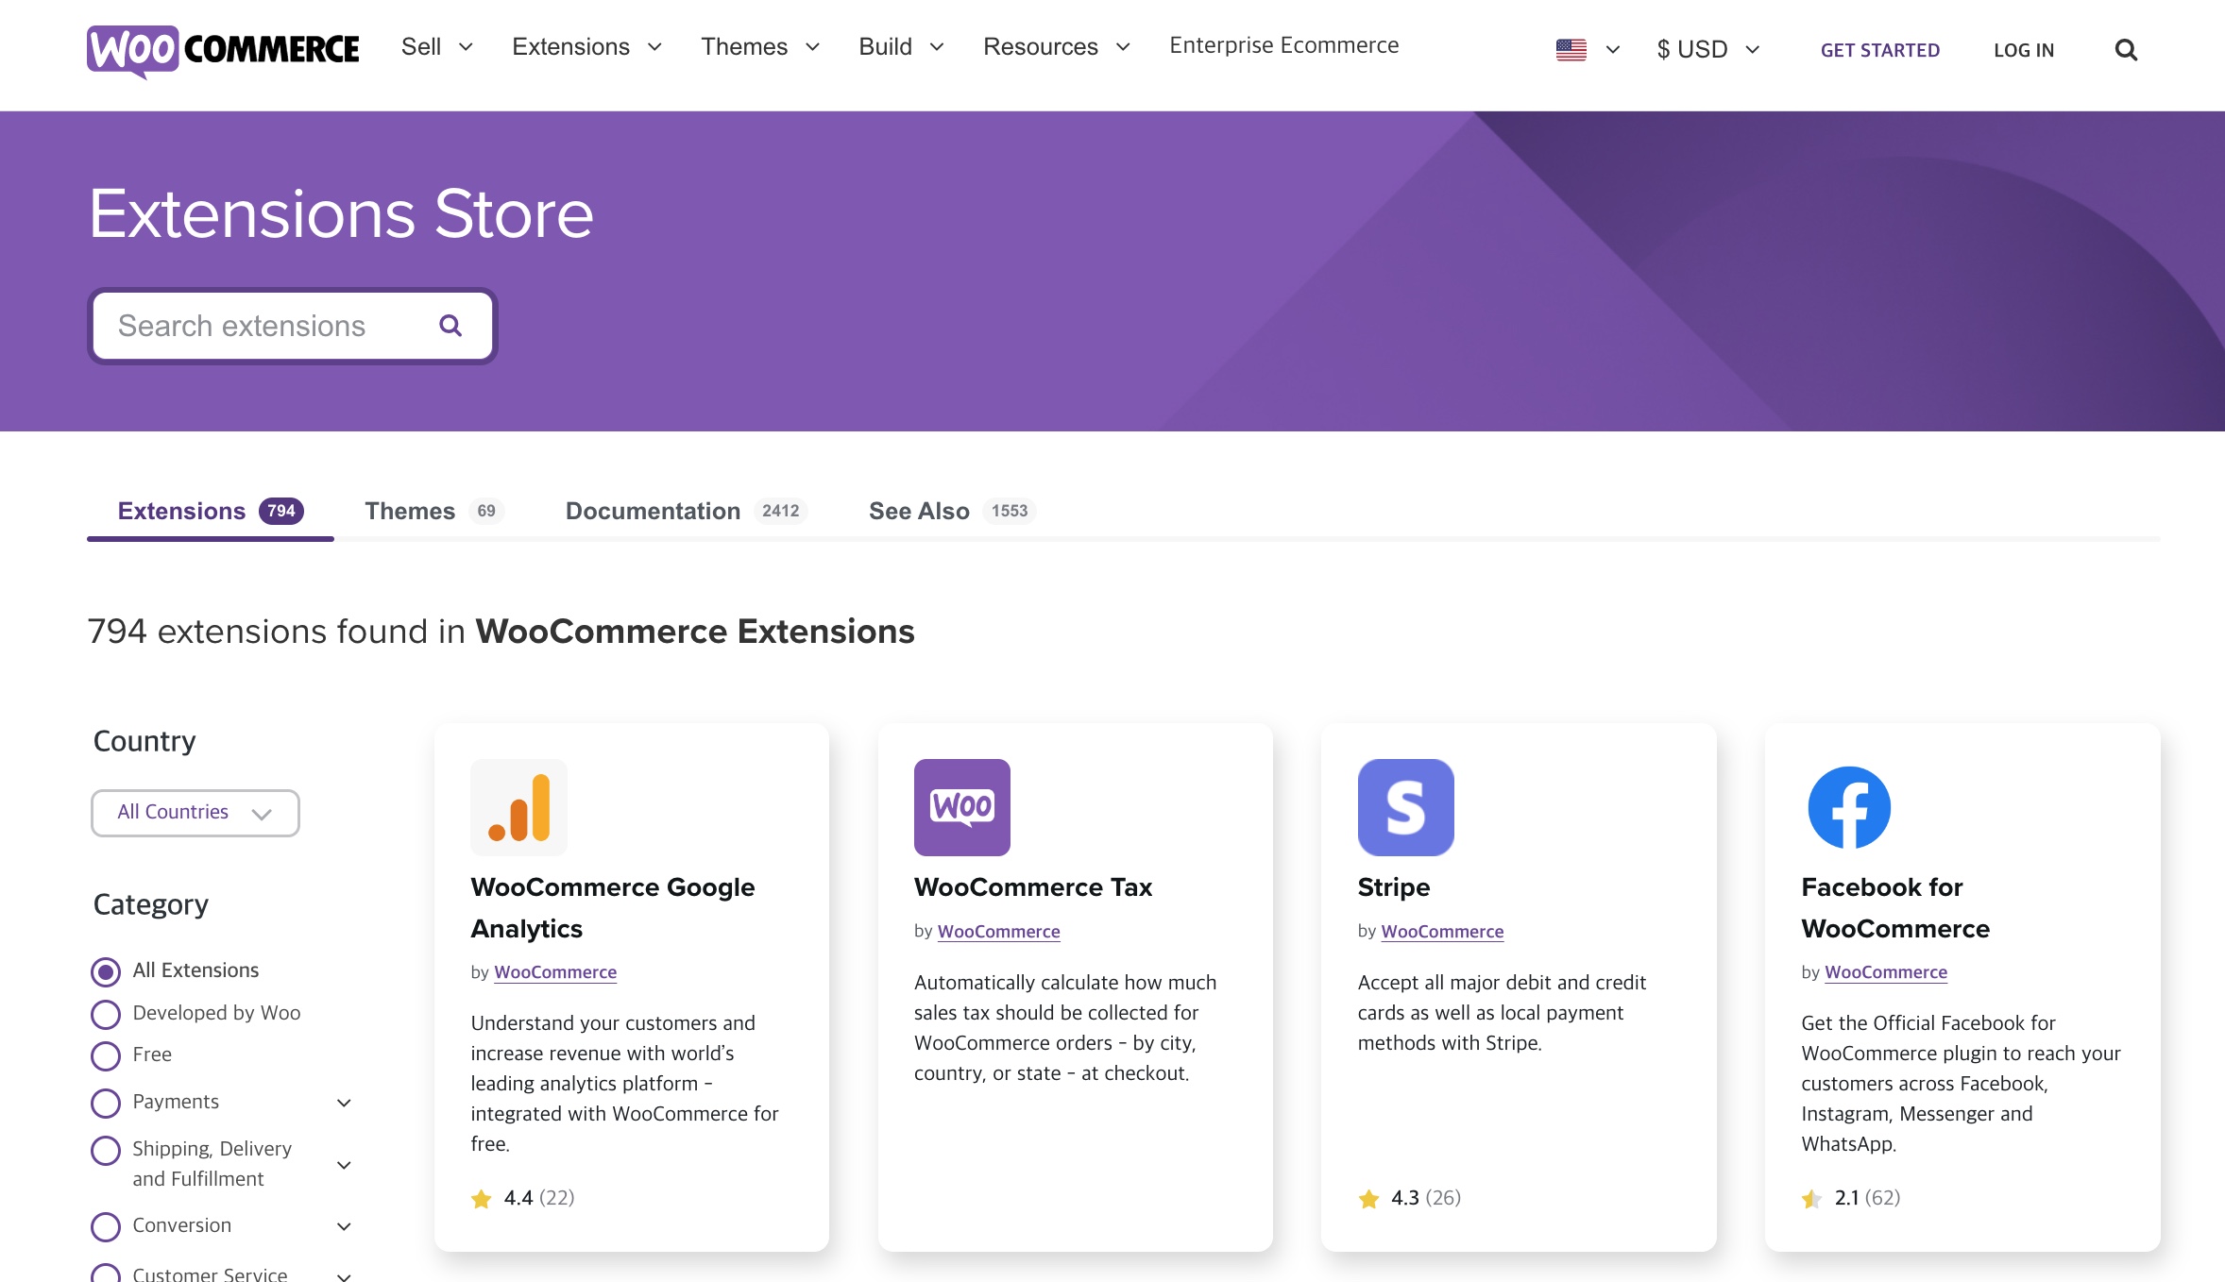
Task: Select the Developed by Woo radio button
Action: click(106, 1010)
